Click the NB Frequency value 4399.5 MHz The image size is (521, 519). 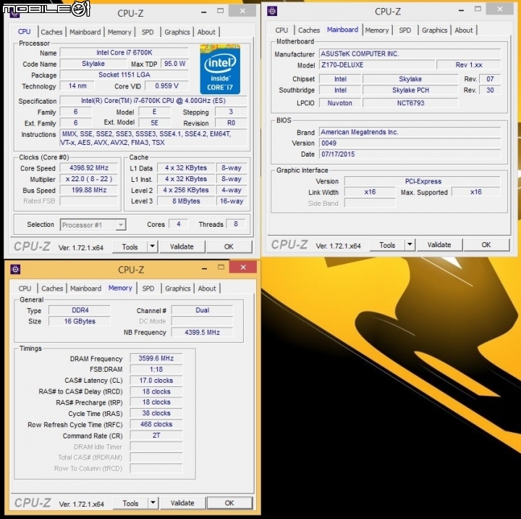tap(202, 332)
